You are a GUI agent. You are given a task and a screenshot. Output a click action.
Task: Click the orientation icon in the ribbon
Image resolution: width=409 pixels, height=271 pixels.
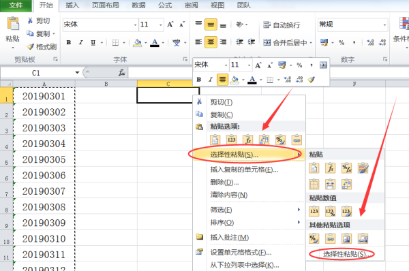click(x=239, y=25)
